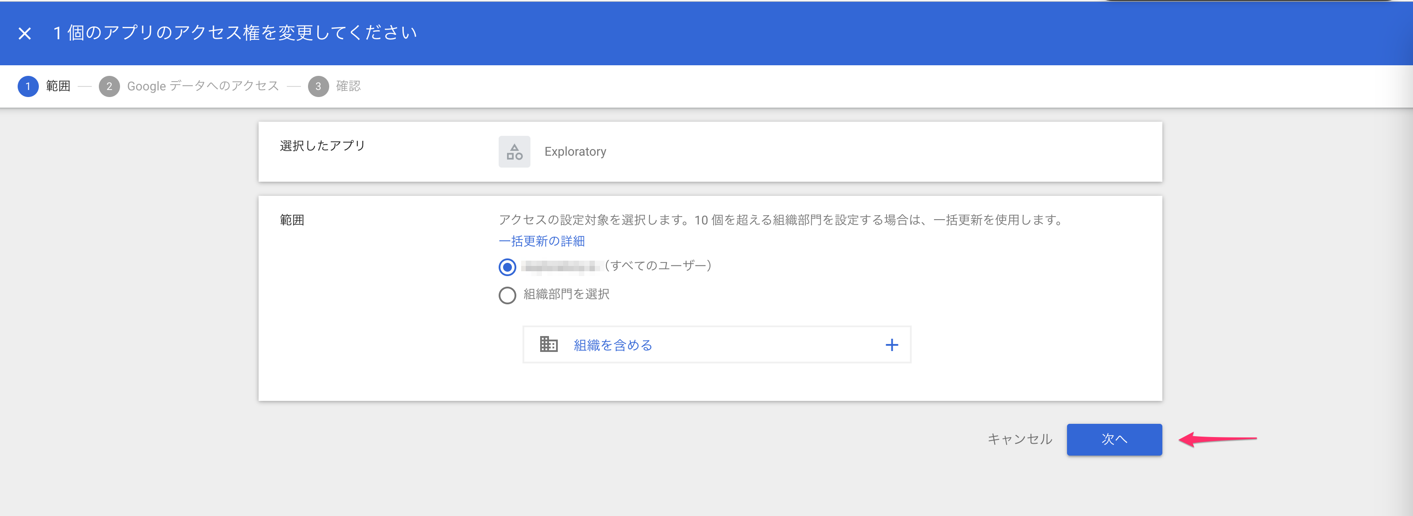Click the Exploratory app shapes icon
The height and width of the screenshot is (516, 1413).
[514, 152]
